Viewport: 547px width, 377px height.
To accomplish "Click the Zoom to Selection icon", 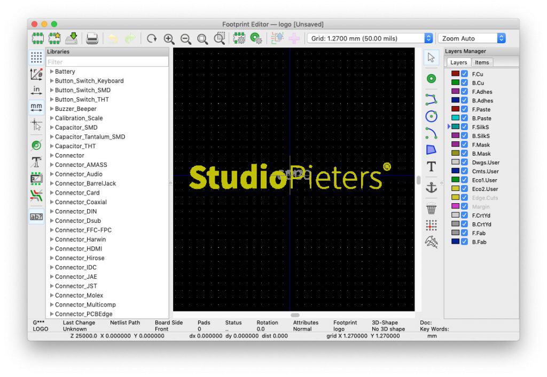I will [x=220, y=38].
